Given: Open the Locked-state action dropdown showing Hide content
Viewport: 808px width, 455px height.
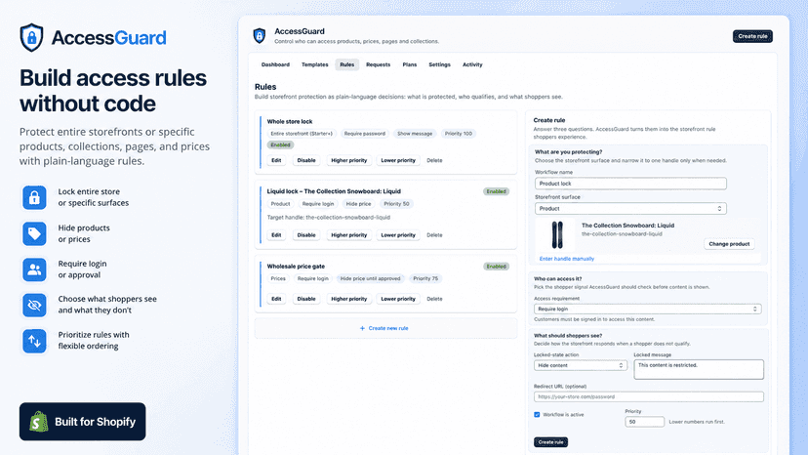Looking at the screenshot, I should tap(581, 365).
